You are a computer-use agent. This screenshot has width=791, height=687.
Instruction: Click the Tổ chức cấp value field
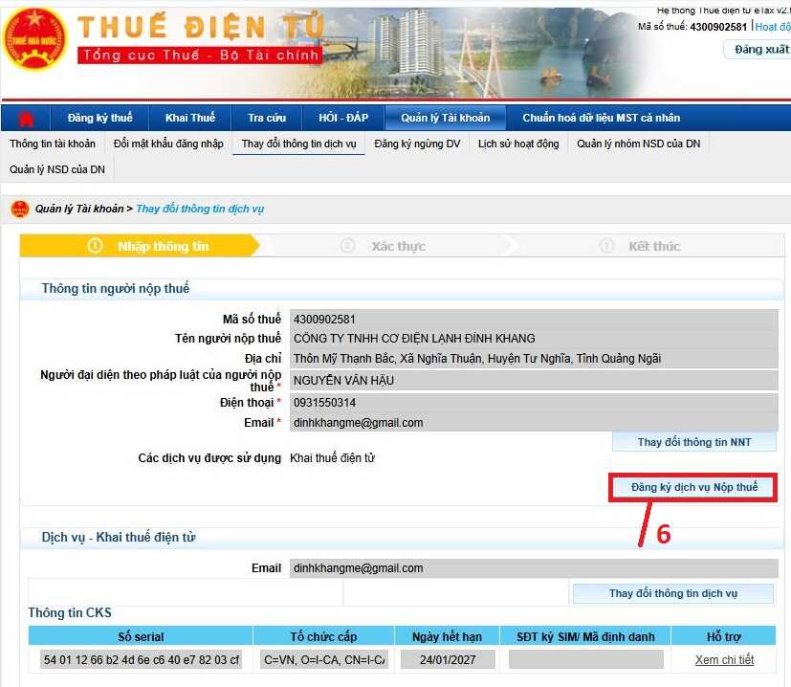pyautogui.click(x=324, y=660)
